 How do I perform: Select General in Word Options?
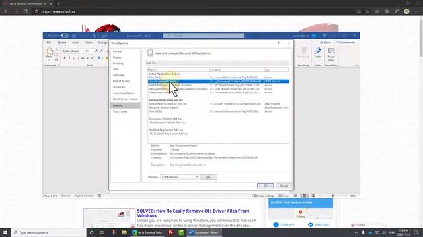pyautogui.click(x=126, y=51)
